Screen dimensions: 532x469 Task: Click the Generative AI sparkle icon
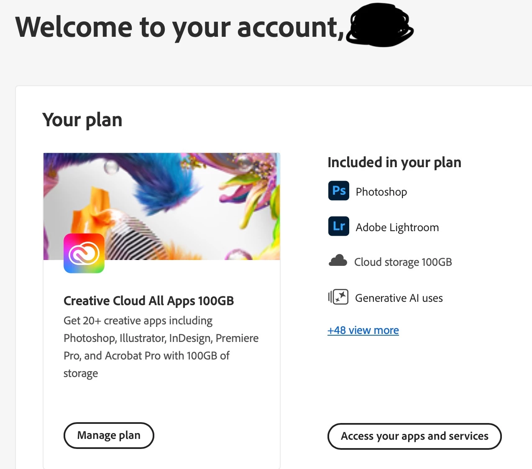[x=338, y=297]
